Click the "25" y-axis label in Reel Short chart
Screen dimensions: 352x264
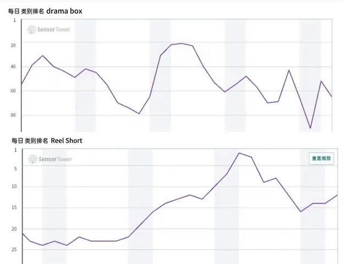[x=12, y=250]
